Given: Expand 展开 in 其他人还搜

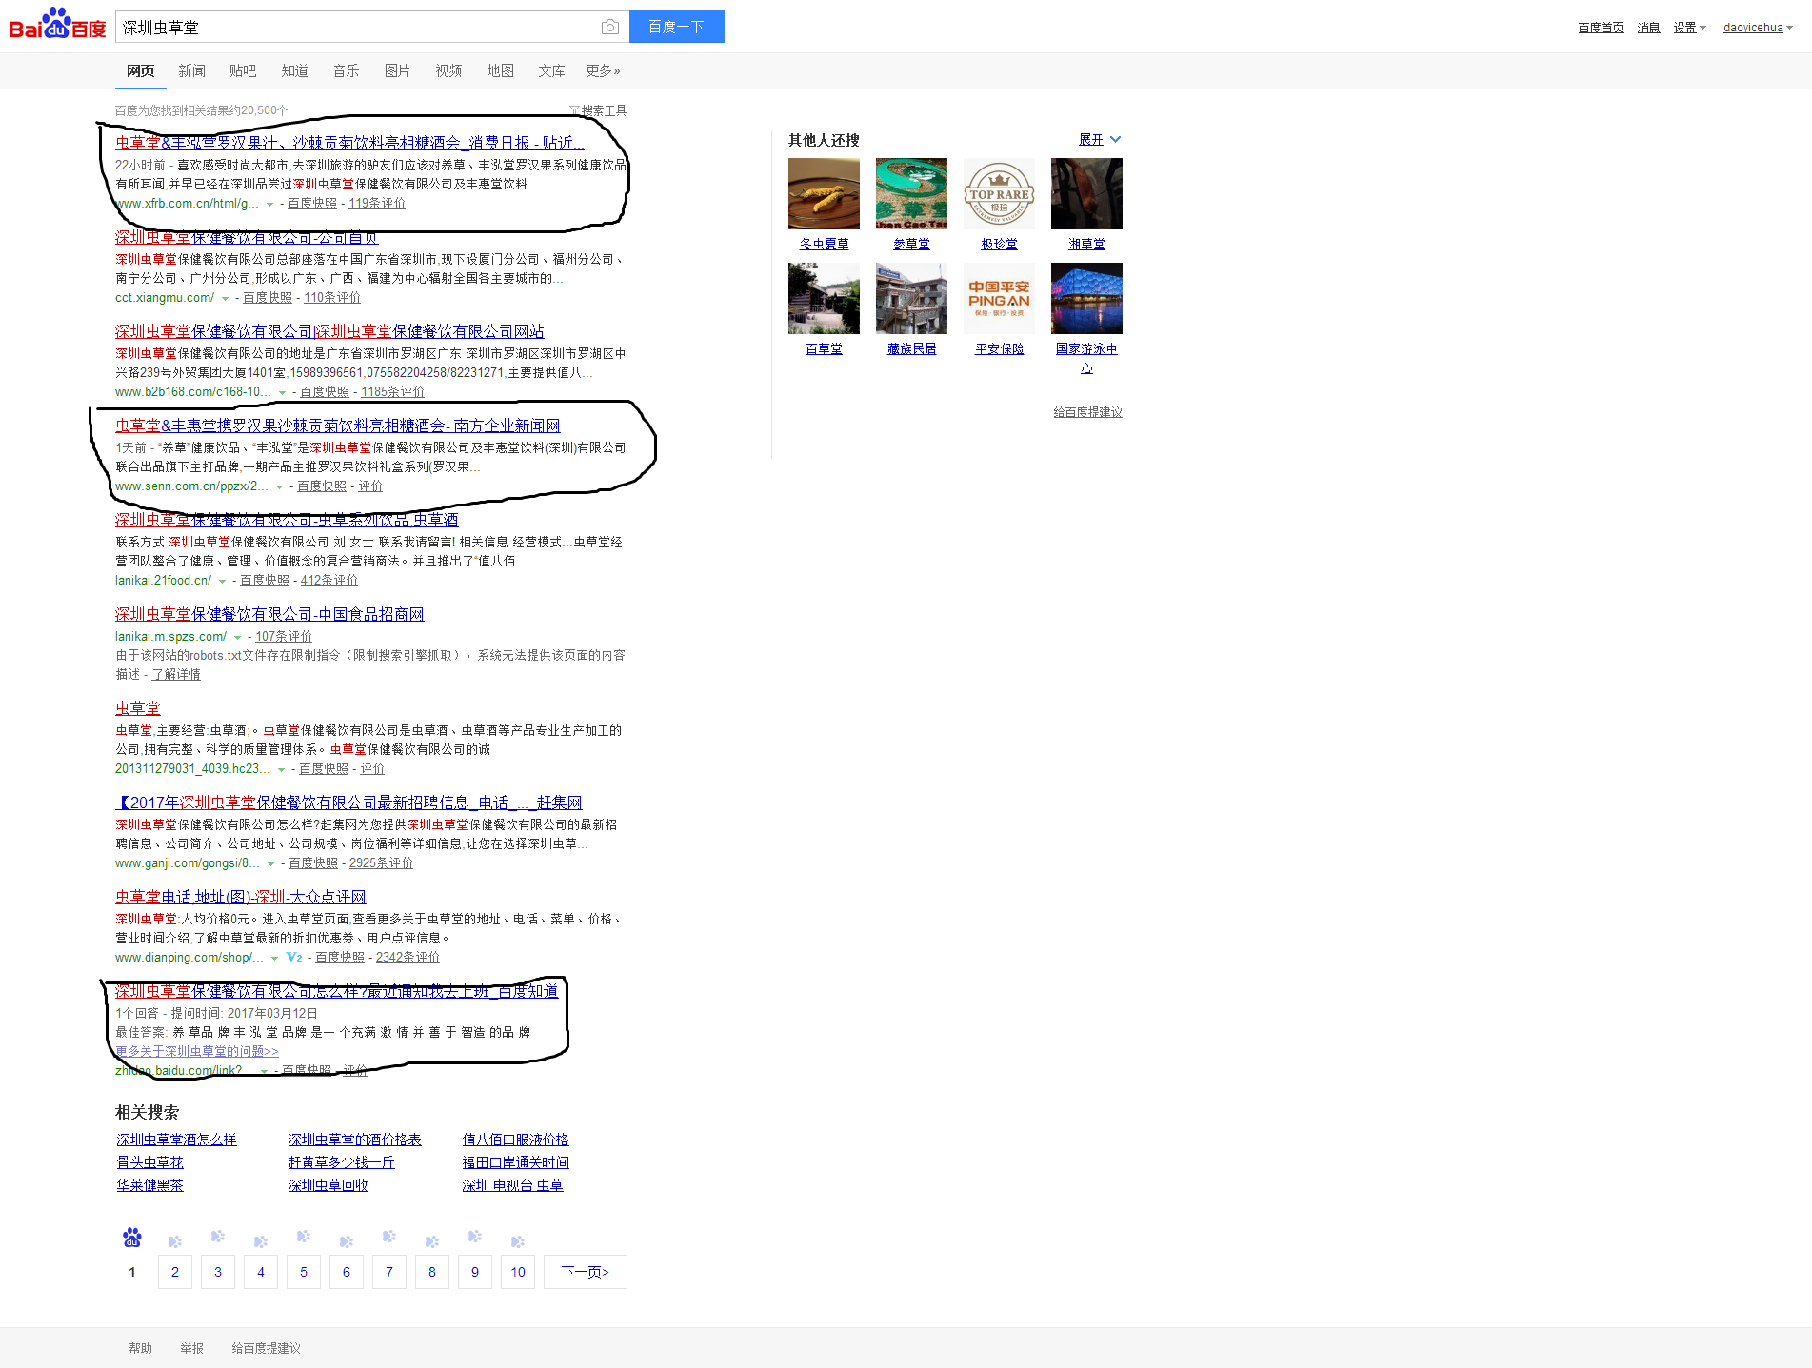Looking at the screenshot, I should pyautogui.click(x=1099, y=140).
